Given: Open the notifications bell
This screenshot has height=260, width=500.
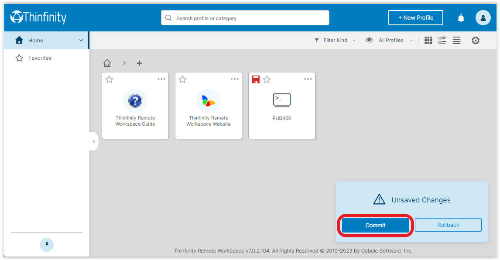Looking at the screenshot, I should click(461, 18).
